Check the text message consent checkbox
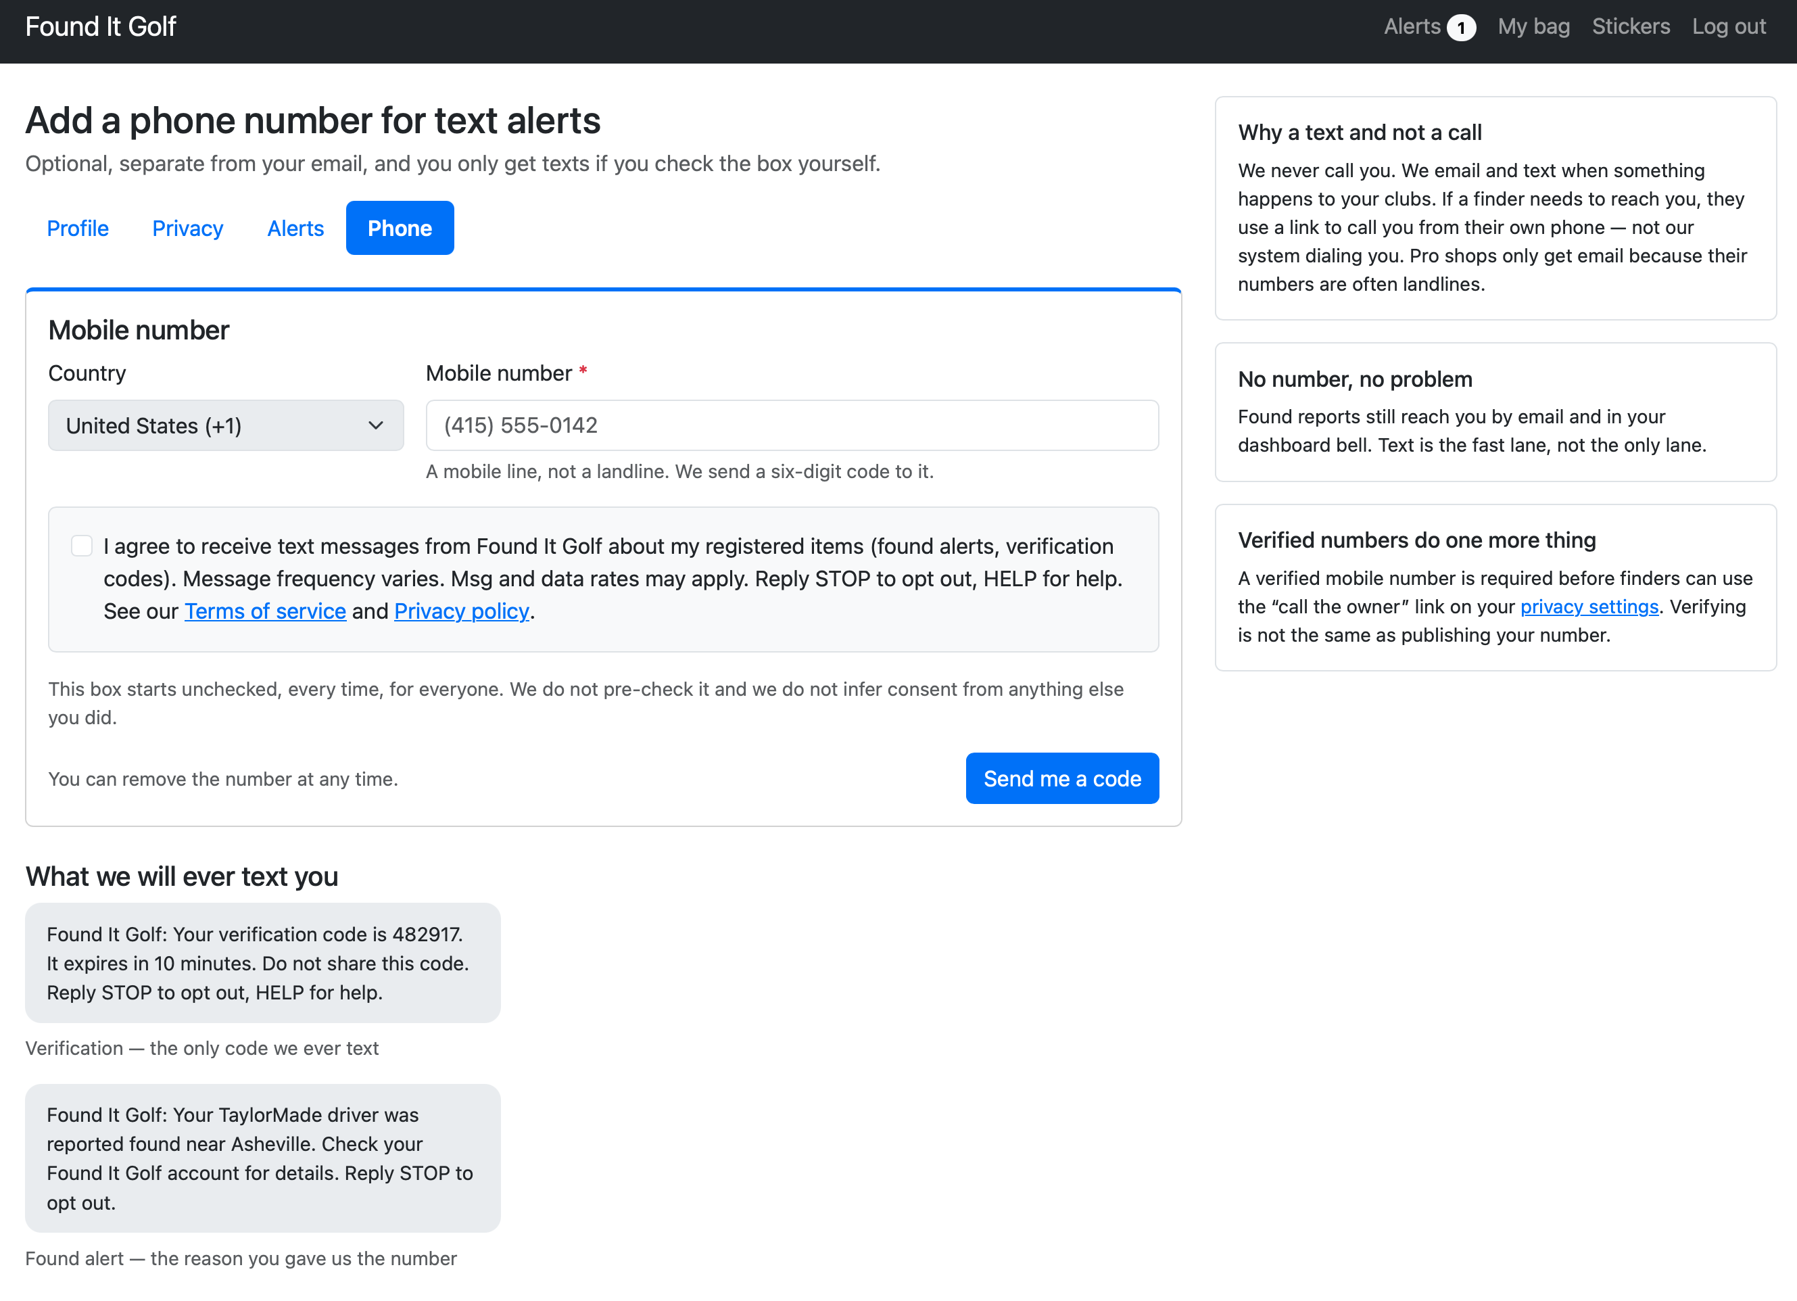Screen dimensions: 1797x1301 (82, 546)
